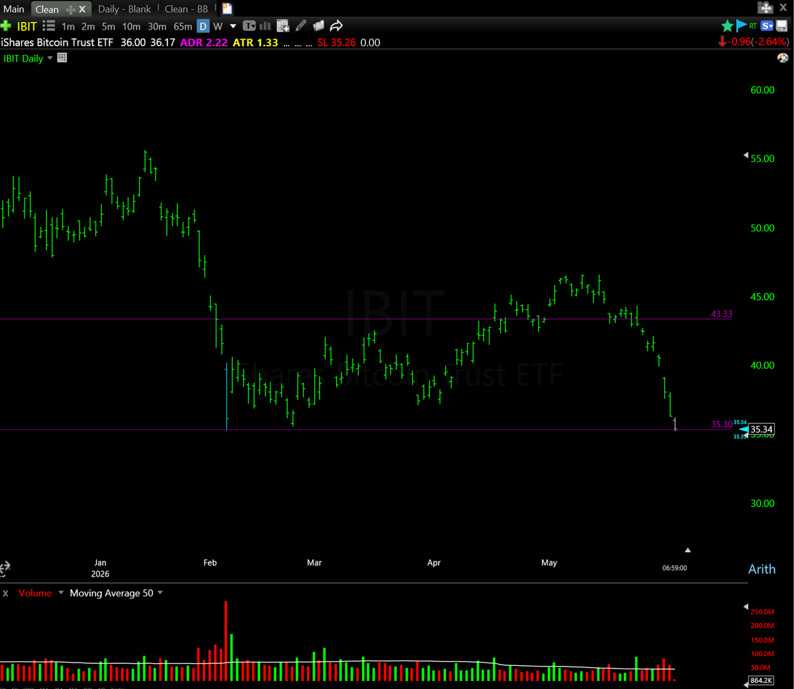Expand the timeframe dropdown arrow after W
This screenshot has height=689, width=794.
coord(233,26)
